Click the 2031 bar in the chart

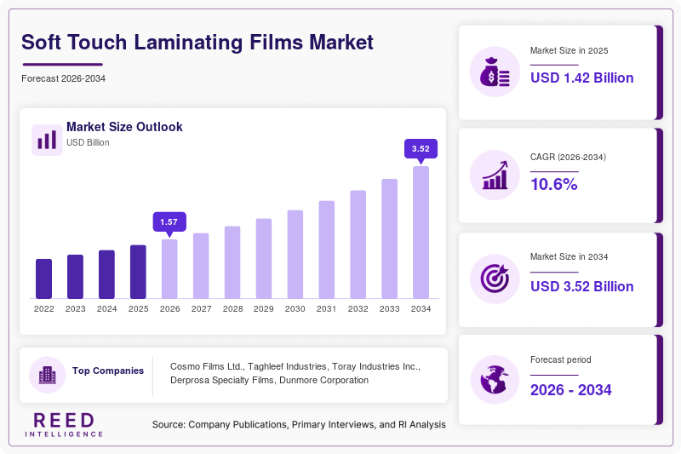[x=327, y=250]
